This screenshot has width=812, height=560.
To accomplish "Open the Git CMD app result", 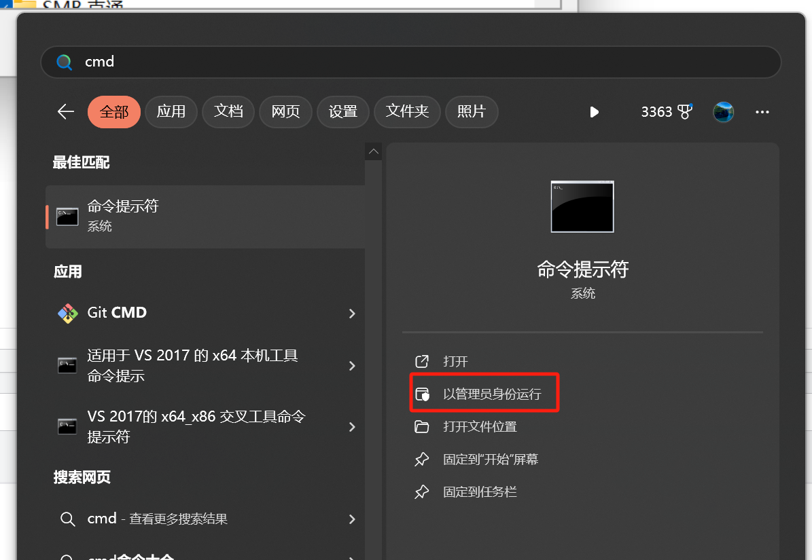I will coord(205,313).
